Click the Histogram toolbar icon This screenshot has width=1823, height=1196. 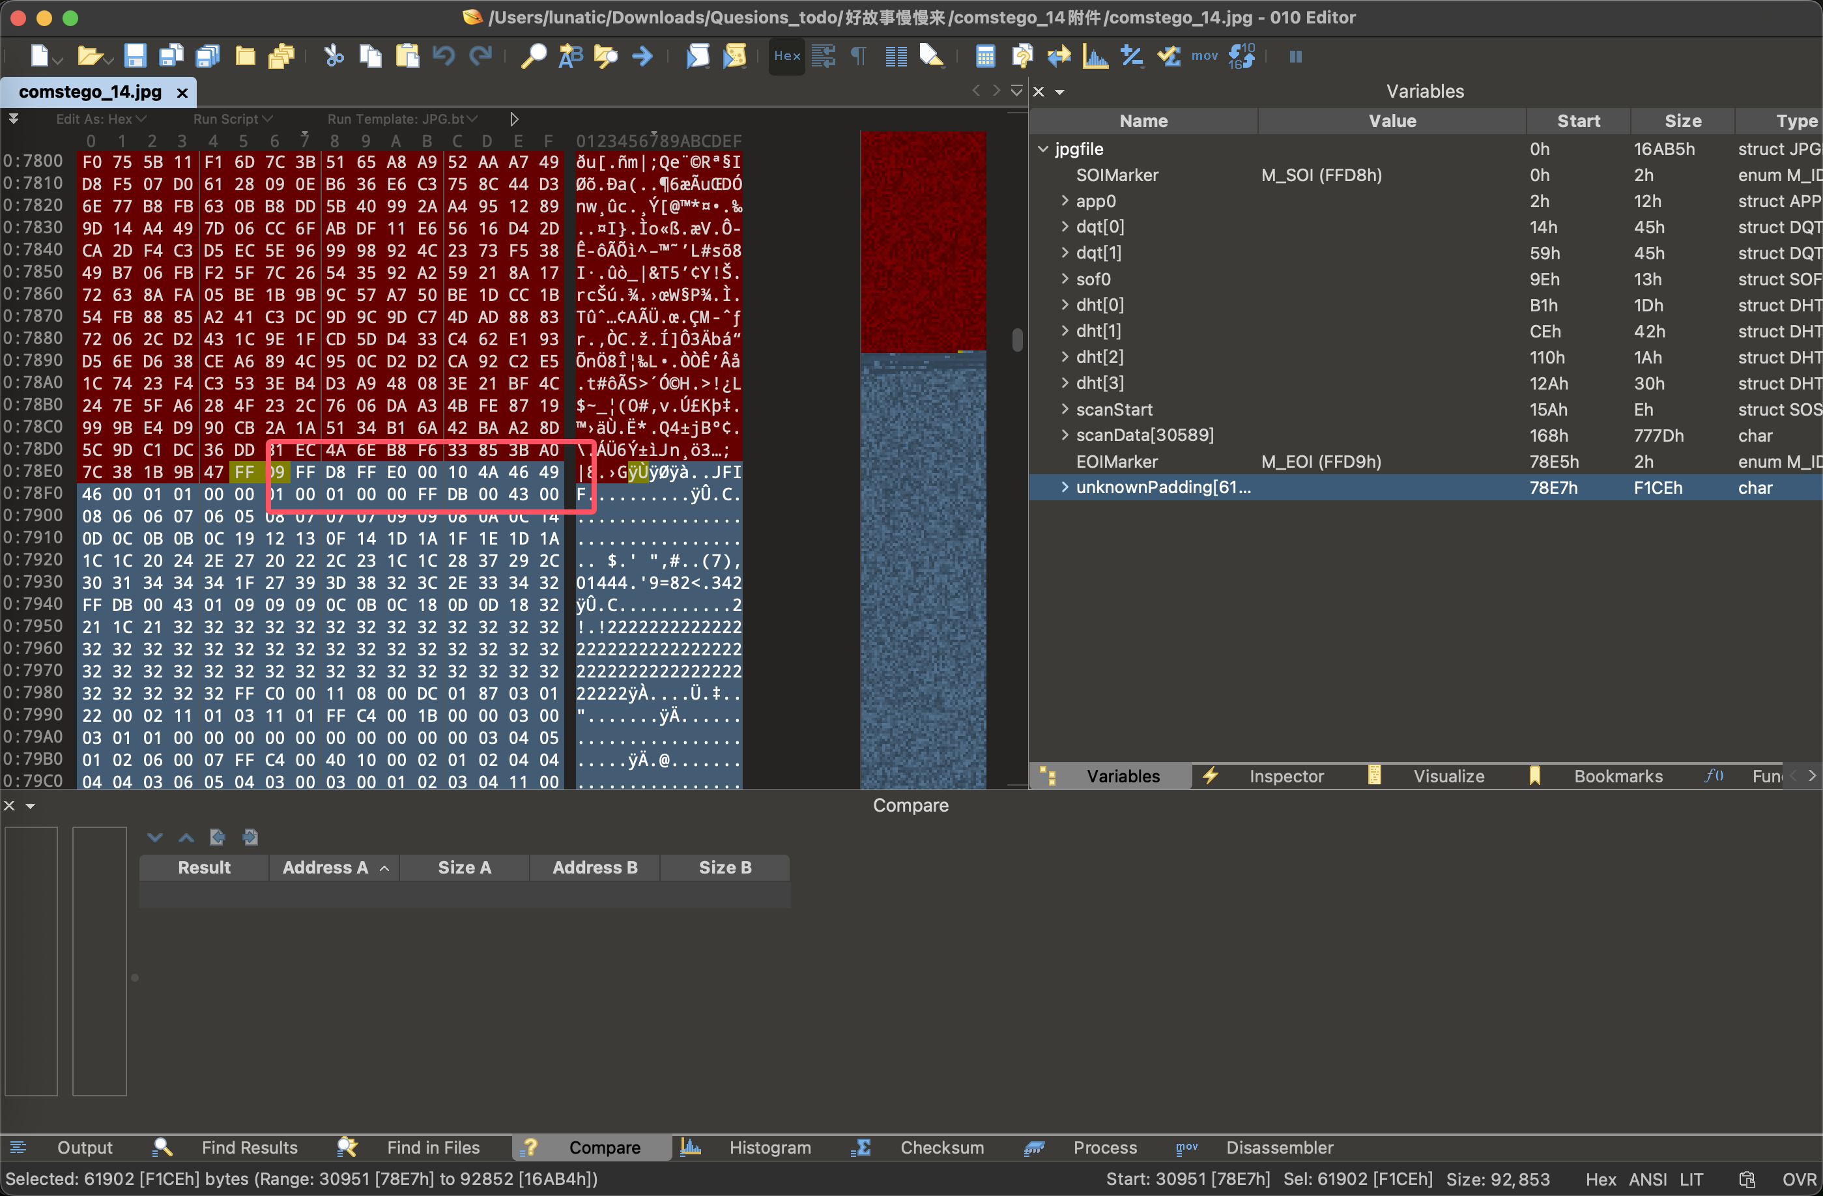pyautogui.click(x=1095, y=56)
